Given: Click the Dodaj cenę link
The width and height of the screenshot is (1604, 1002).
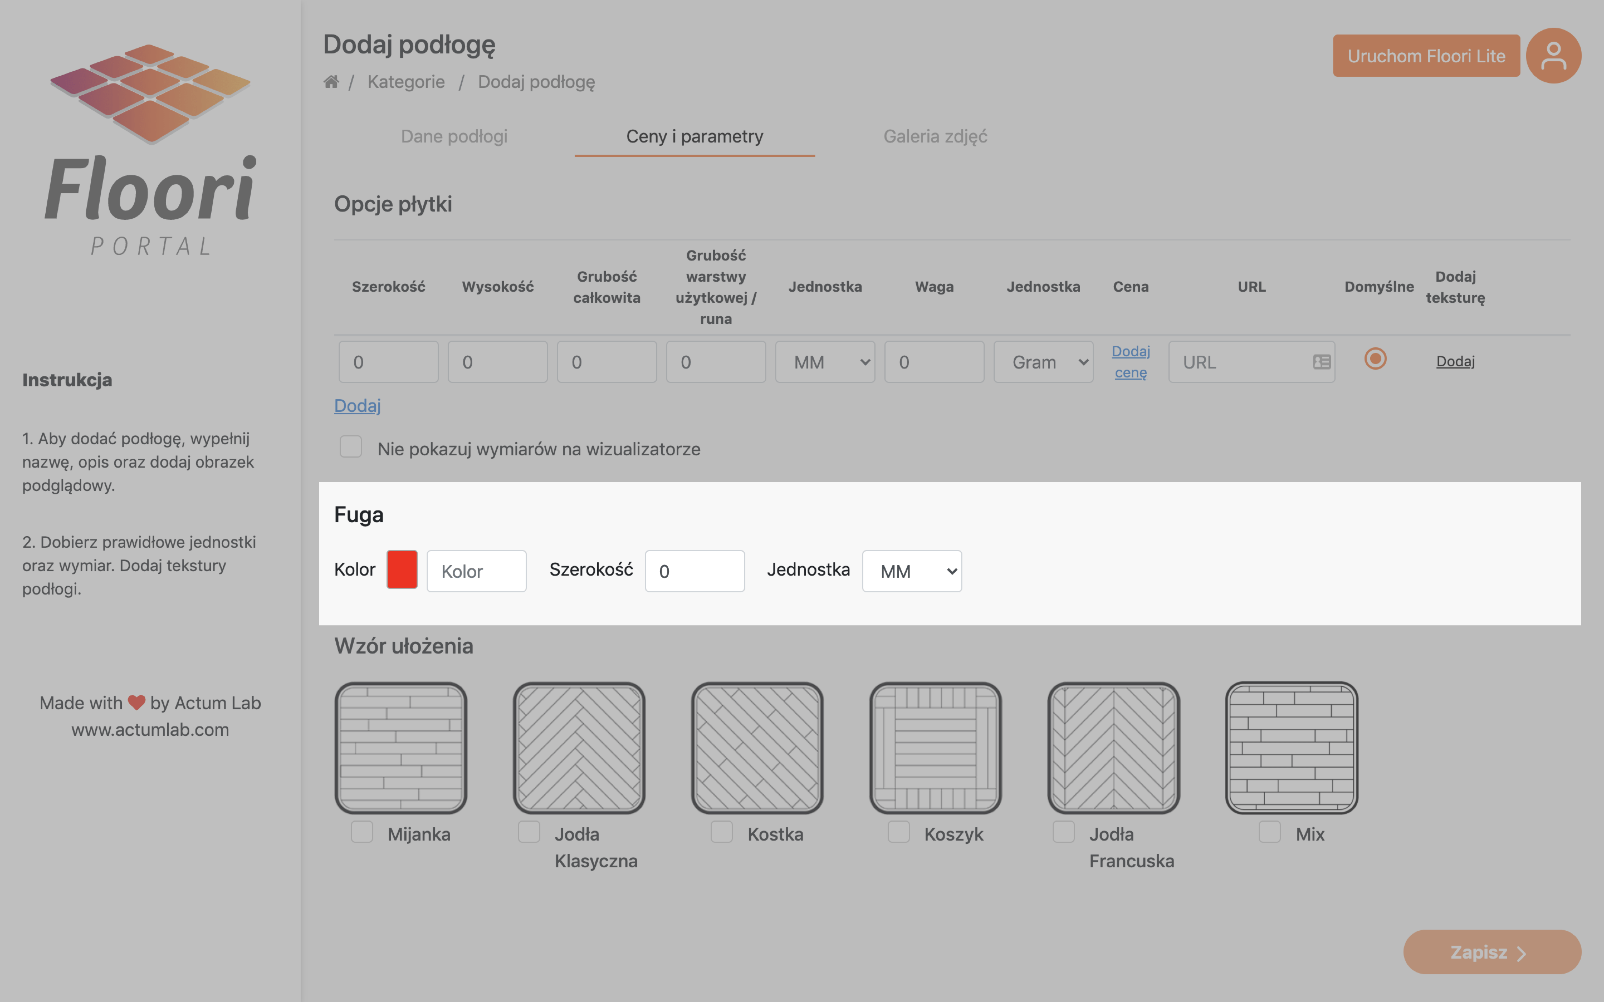Looking at the screenshot, I should (x=1131, y=362).
